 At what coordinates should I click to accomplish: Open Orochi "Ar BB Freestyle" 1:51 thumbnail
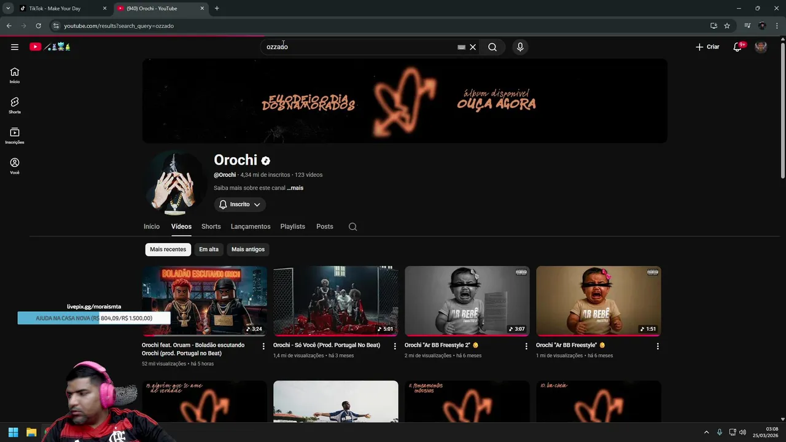[599, 301]
